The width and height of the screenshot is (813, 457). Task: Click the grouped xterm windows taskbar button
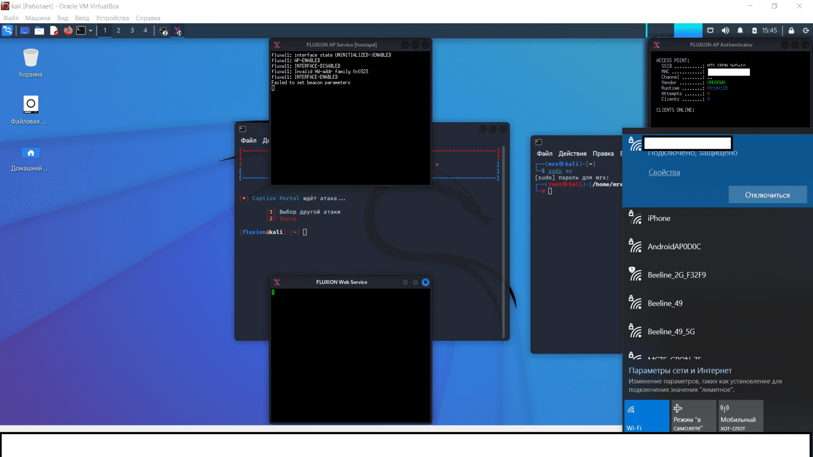[178, 31]
